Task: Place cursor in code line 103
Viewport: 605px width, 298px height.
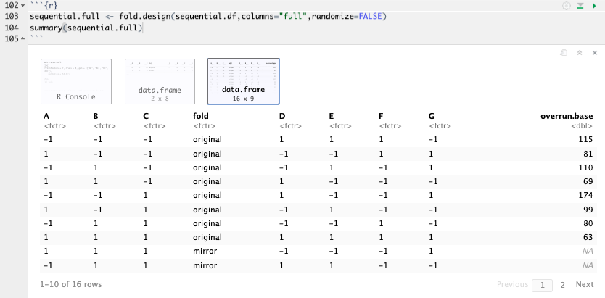Action: 208,17
